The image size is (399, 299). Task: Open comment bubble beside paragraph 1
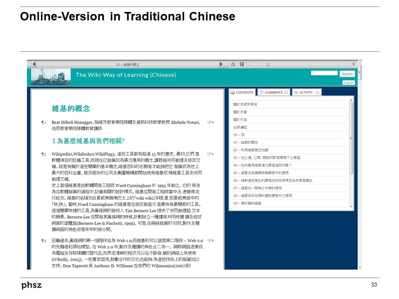pyautogui.click(x=209, y=122)
